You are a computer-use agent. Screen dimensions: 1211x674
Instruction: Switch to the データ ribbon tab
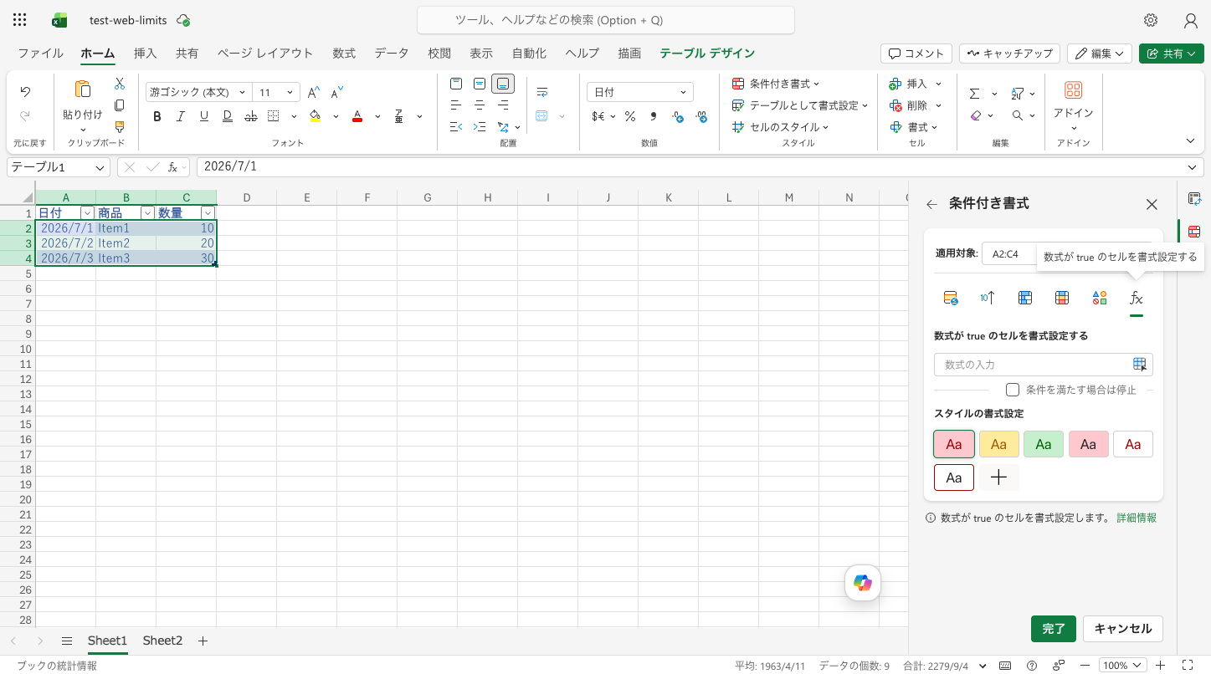pyautogui.click(x=392, y=53)
